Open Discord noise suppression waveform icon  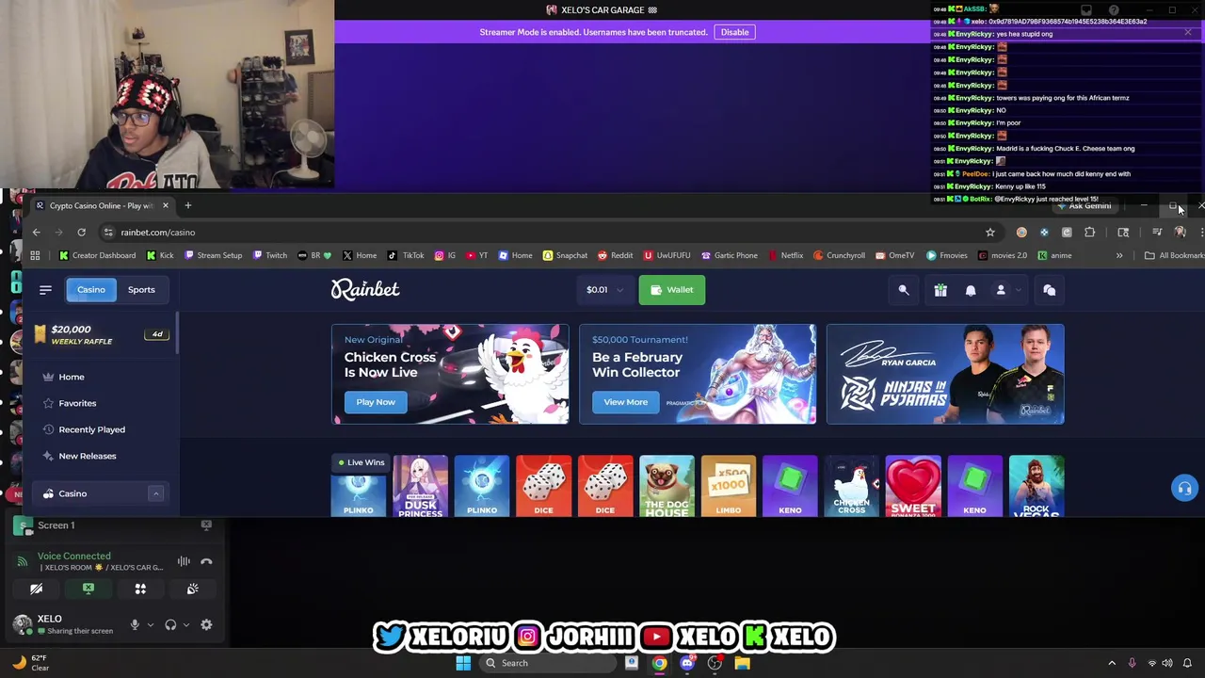coord(184,561)
